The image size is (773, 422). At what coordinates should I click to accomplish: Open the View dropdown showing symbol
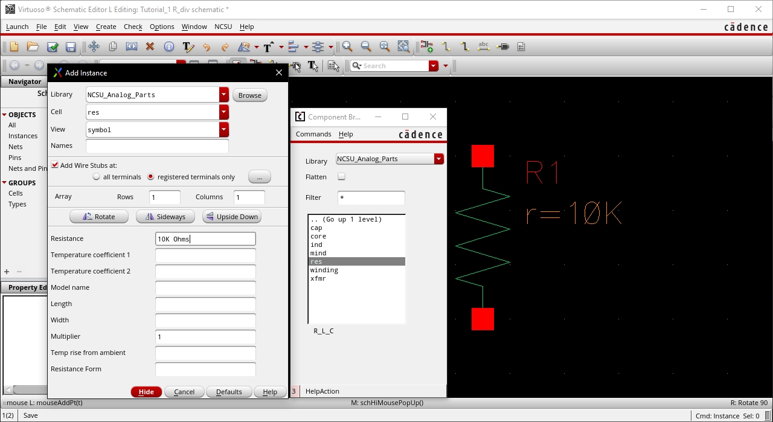tap(224, 130)
